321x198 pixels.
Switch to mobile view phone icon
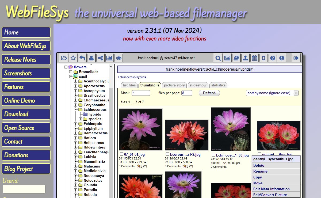click(264, 58)
